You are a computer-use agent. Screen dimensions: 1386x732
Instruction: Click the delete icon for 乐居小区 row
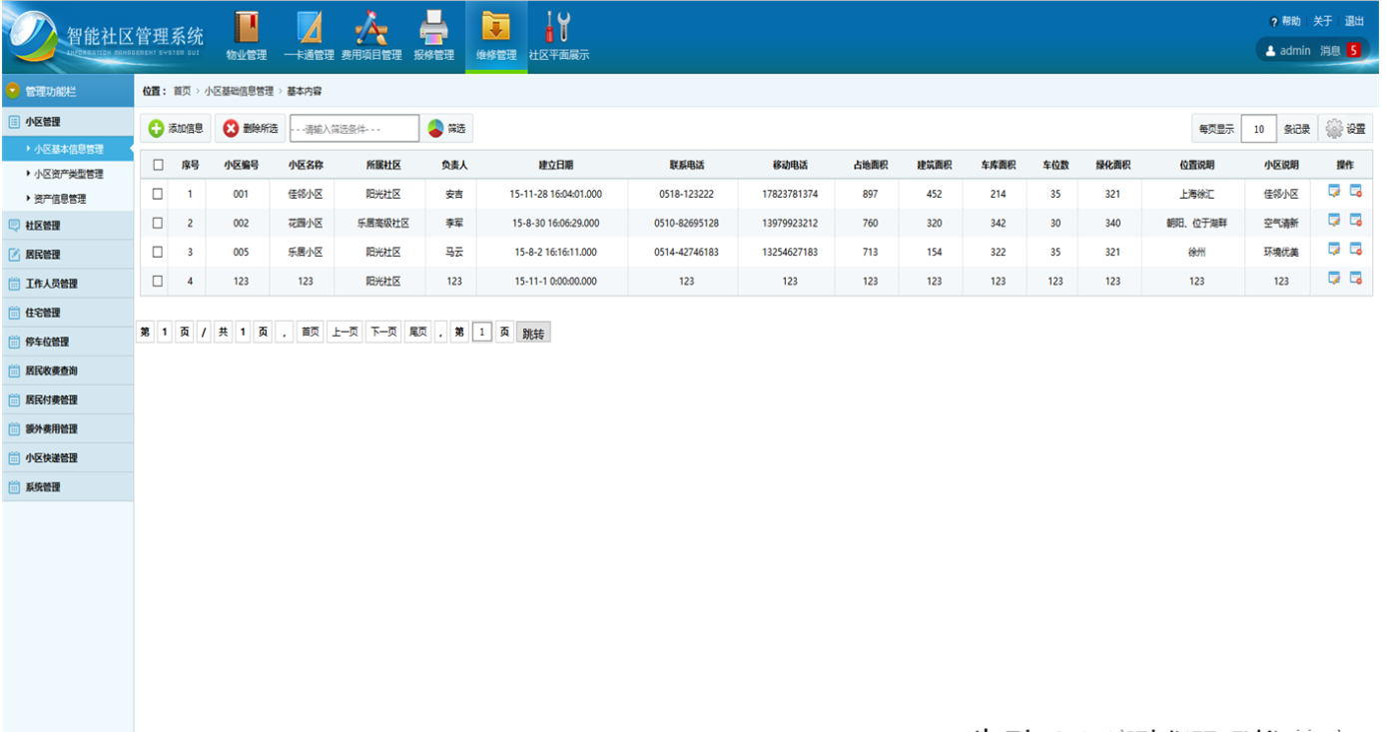tap(1356, 250)
